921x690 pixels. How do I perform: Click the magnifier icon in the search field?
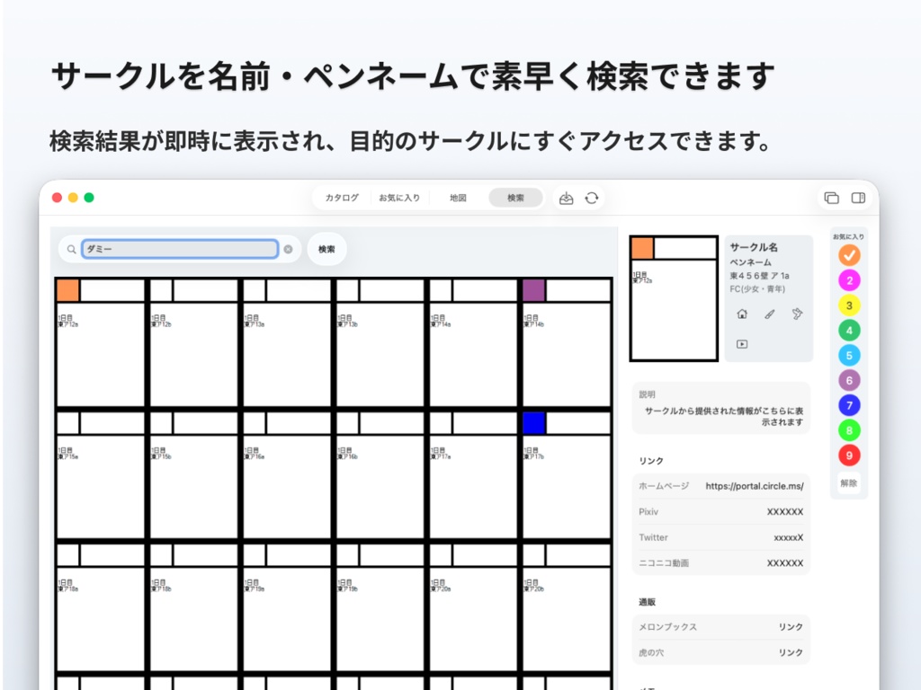coord(72,249)
